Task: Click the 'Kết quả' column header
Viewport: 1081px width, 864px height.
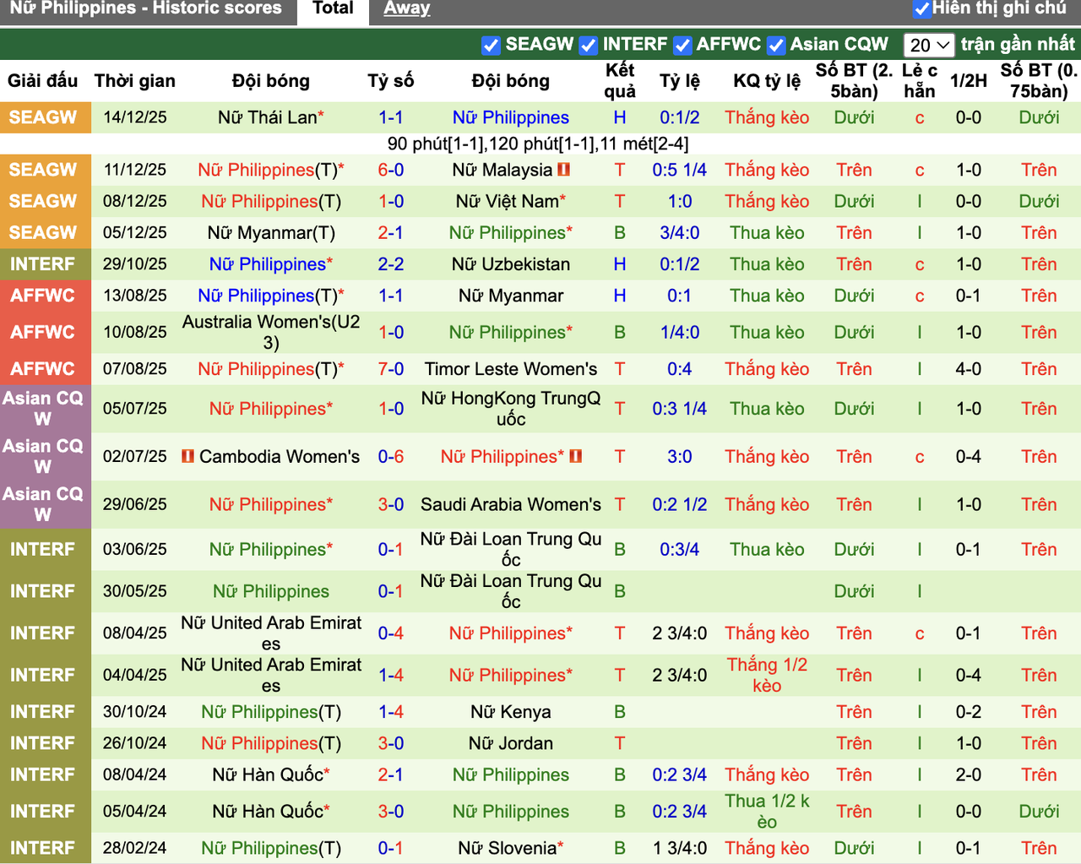Action: coord(620,81)
